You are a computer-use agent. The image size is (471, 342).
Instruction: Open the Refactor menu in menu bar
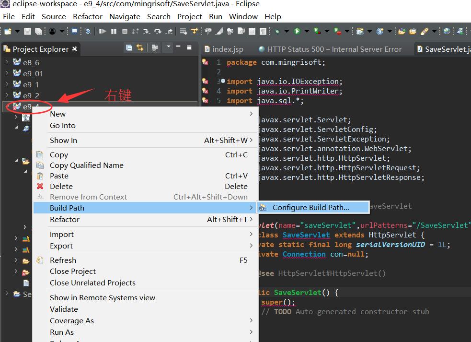click(x=88, y=16)
